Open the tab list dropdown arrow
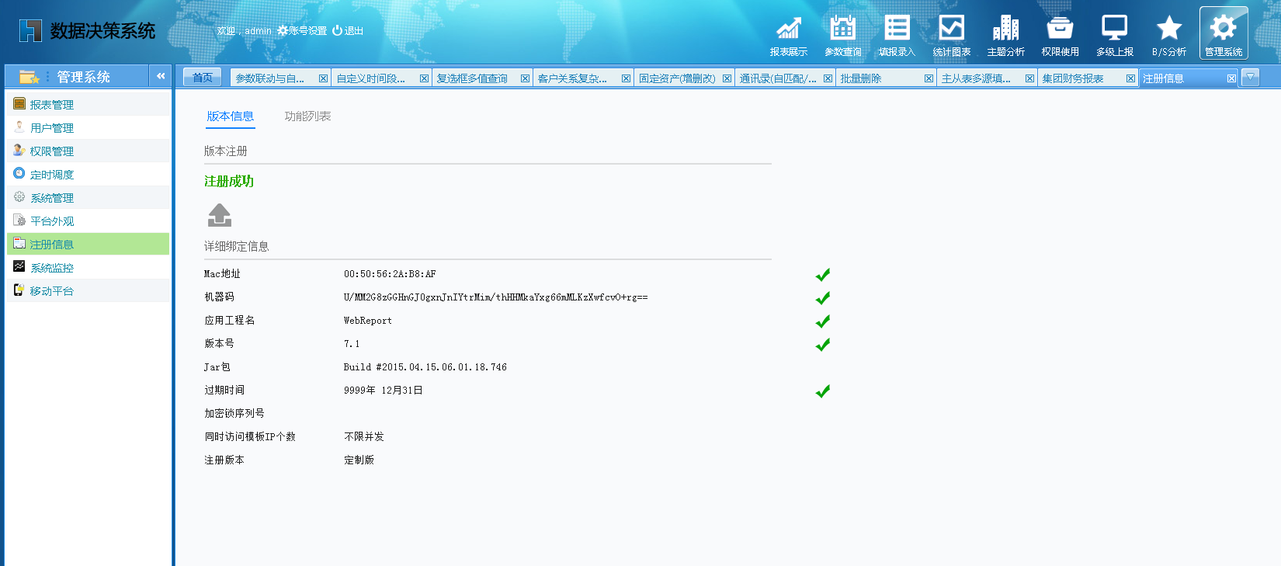 click(1250, 77)
